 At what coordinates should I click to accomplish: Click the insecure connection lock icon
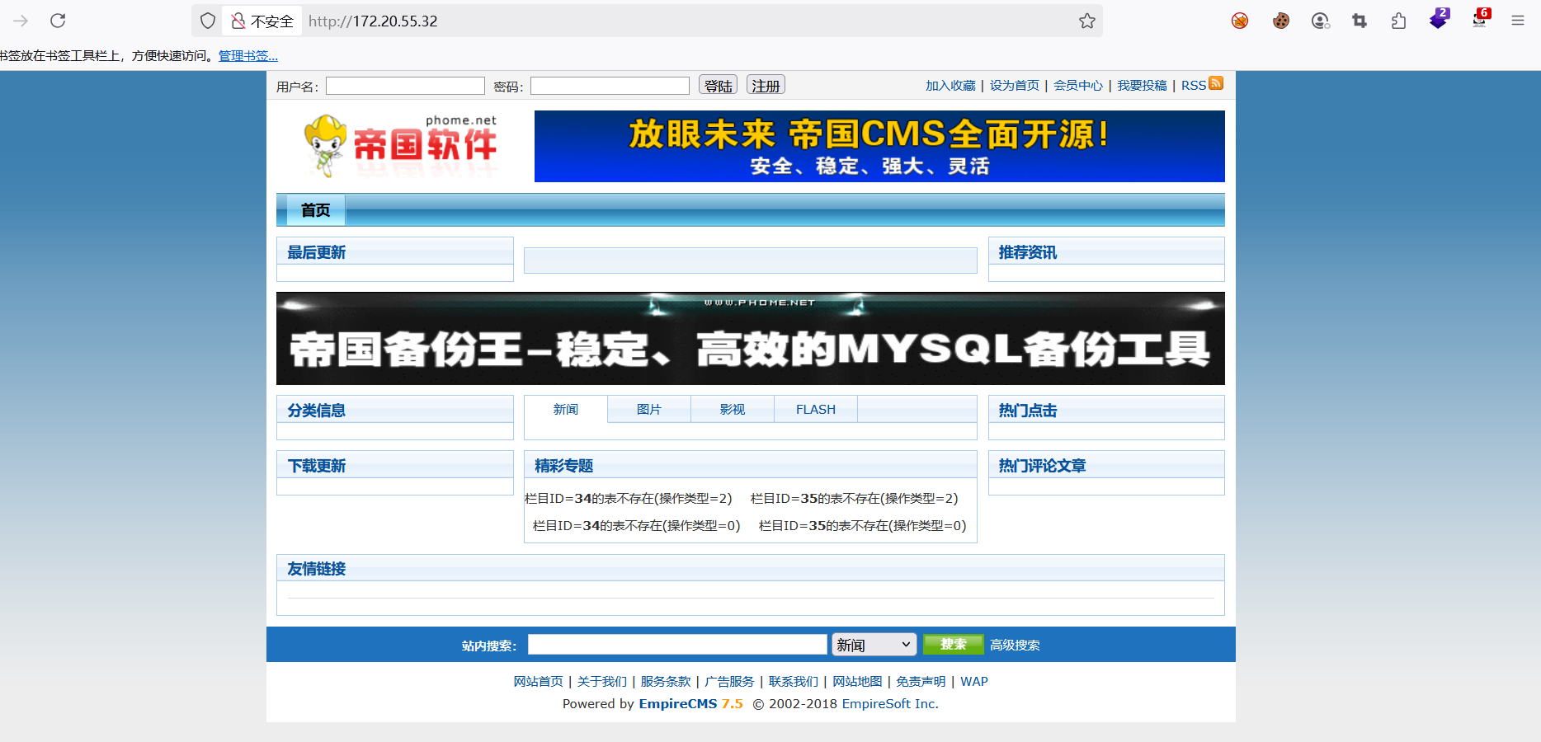coord(238,21)
